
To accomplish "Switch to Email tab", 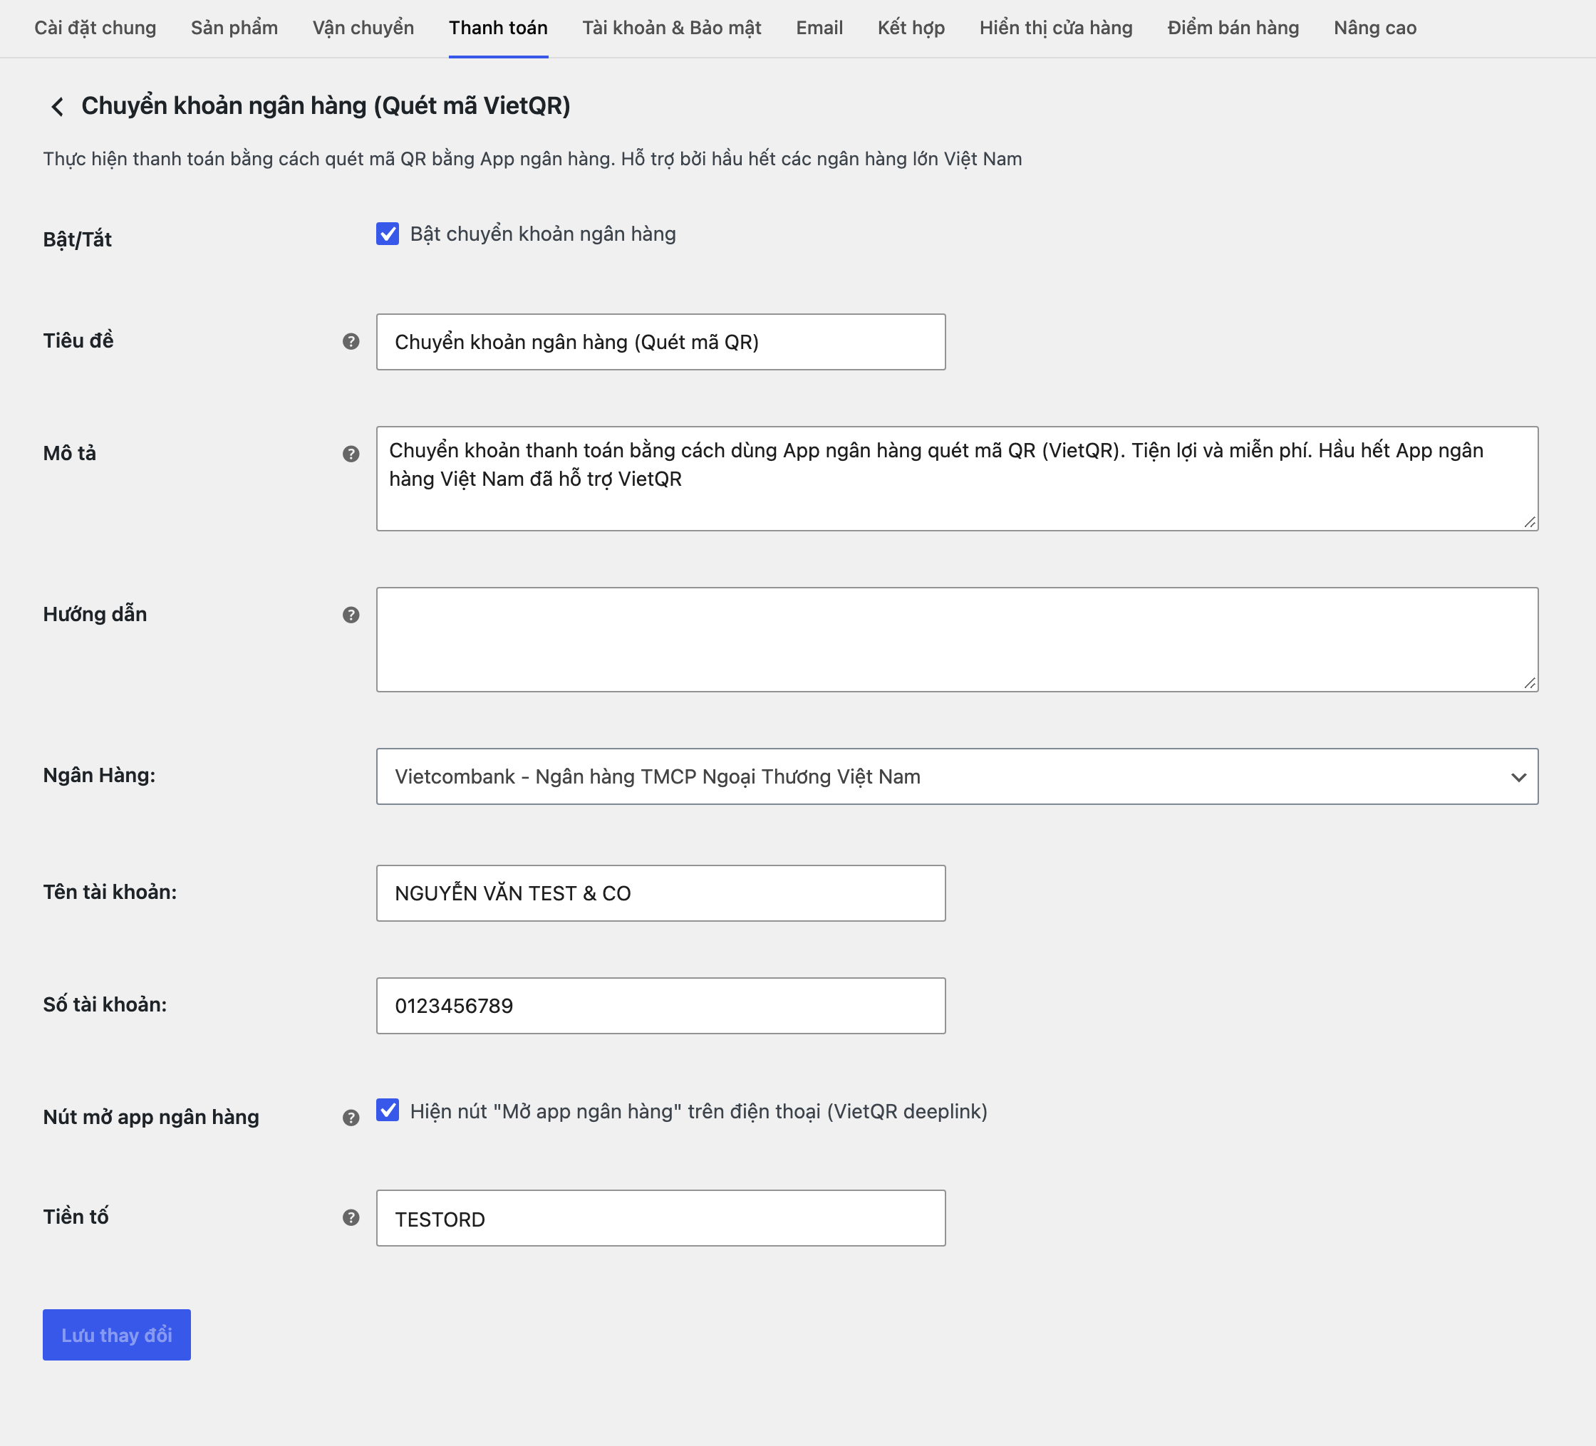I will point(819,28).
